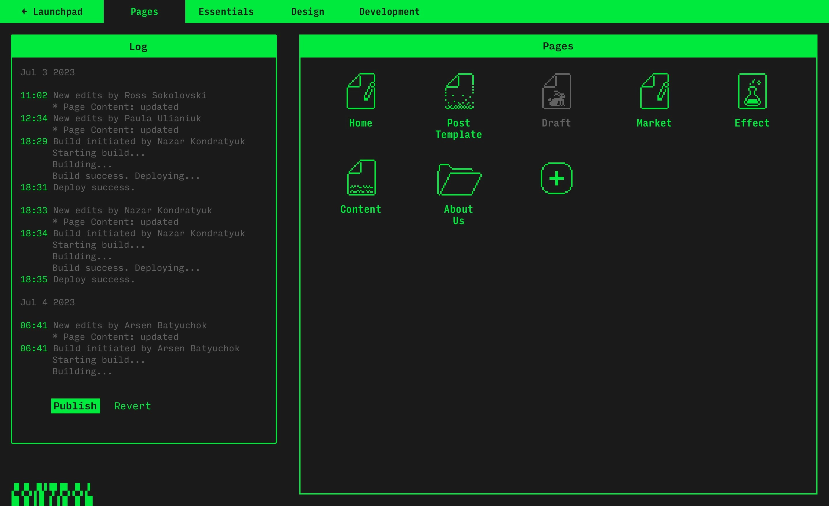Click the 18:31 Deploy success entry
This screenshot has width=829, height=506.
point(77,187)
